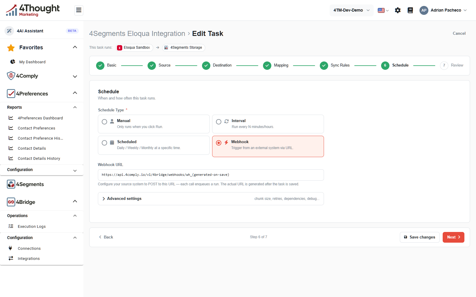Collapse the 4Bridge section chevron

(x=75, y=201)
